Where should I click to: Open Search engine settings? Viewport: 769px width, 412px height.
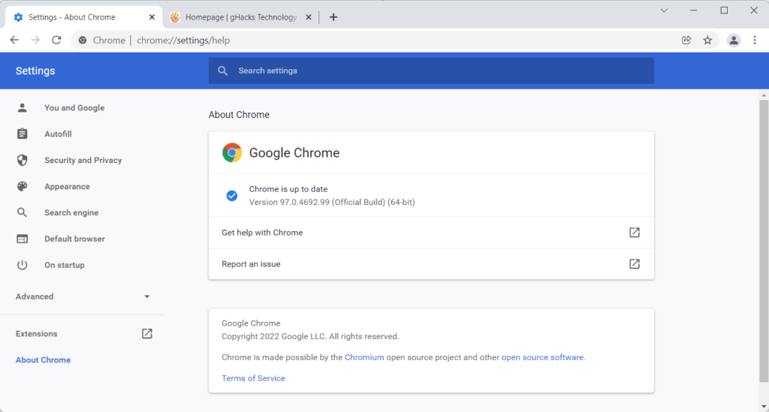[x=71, y=212]
